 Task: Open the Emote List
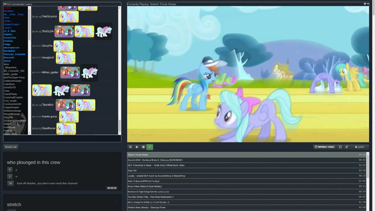(11, 147)
